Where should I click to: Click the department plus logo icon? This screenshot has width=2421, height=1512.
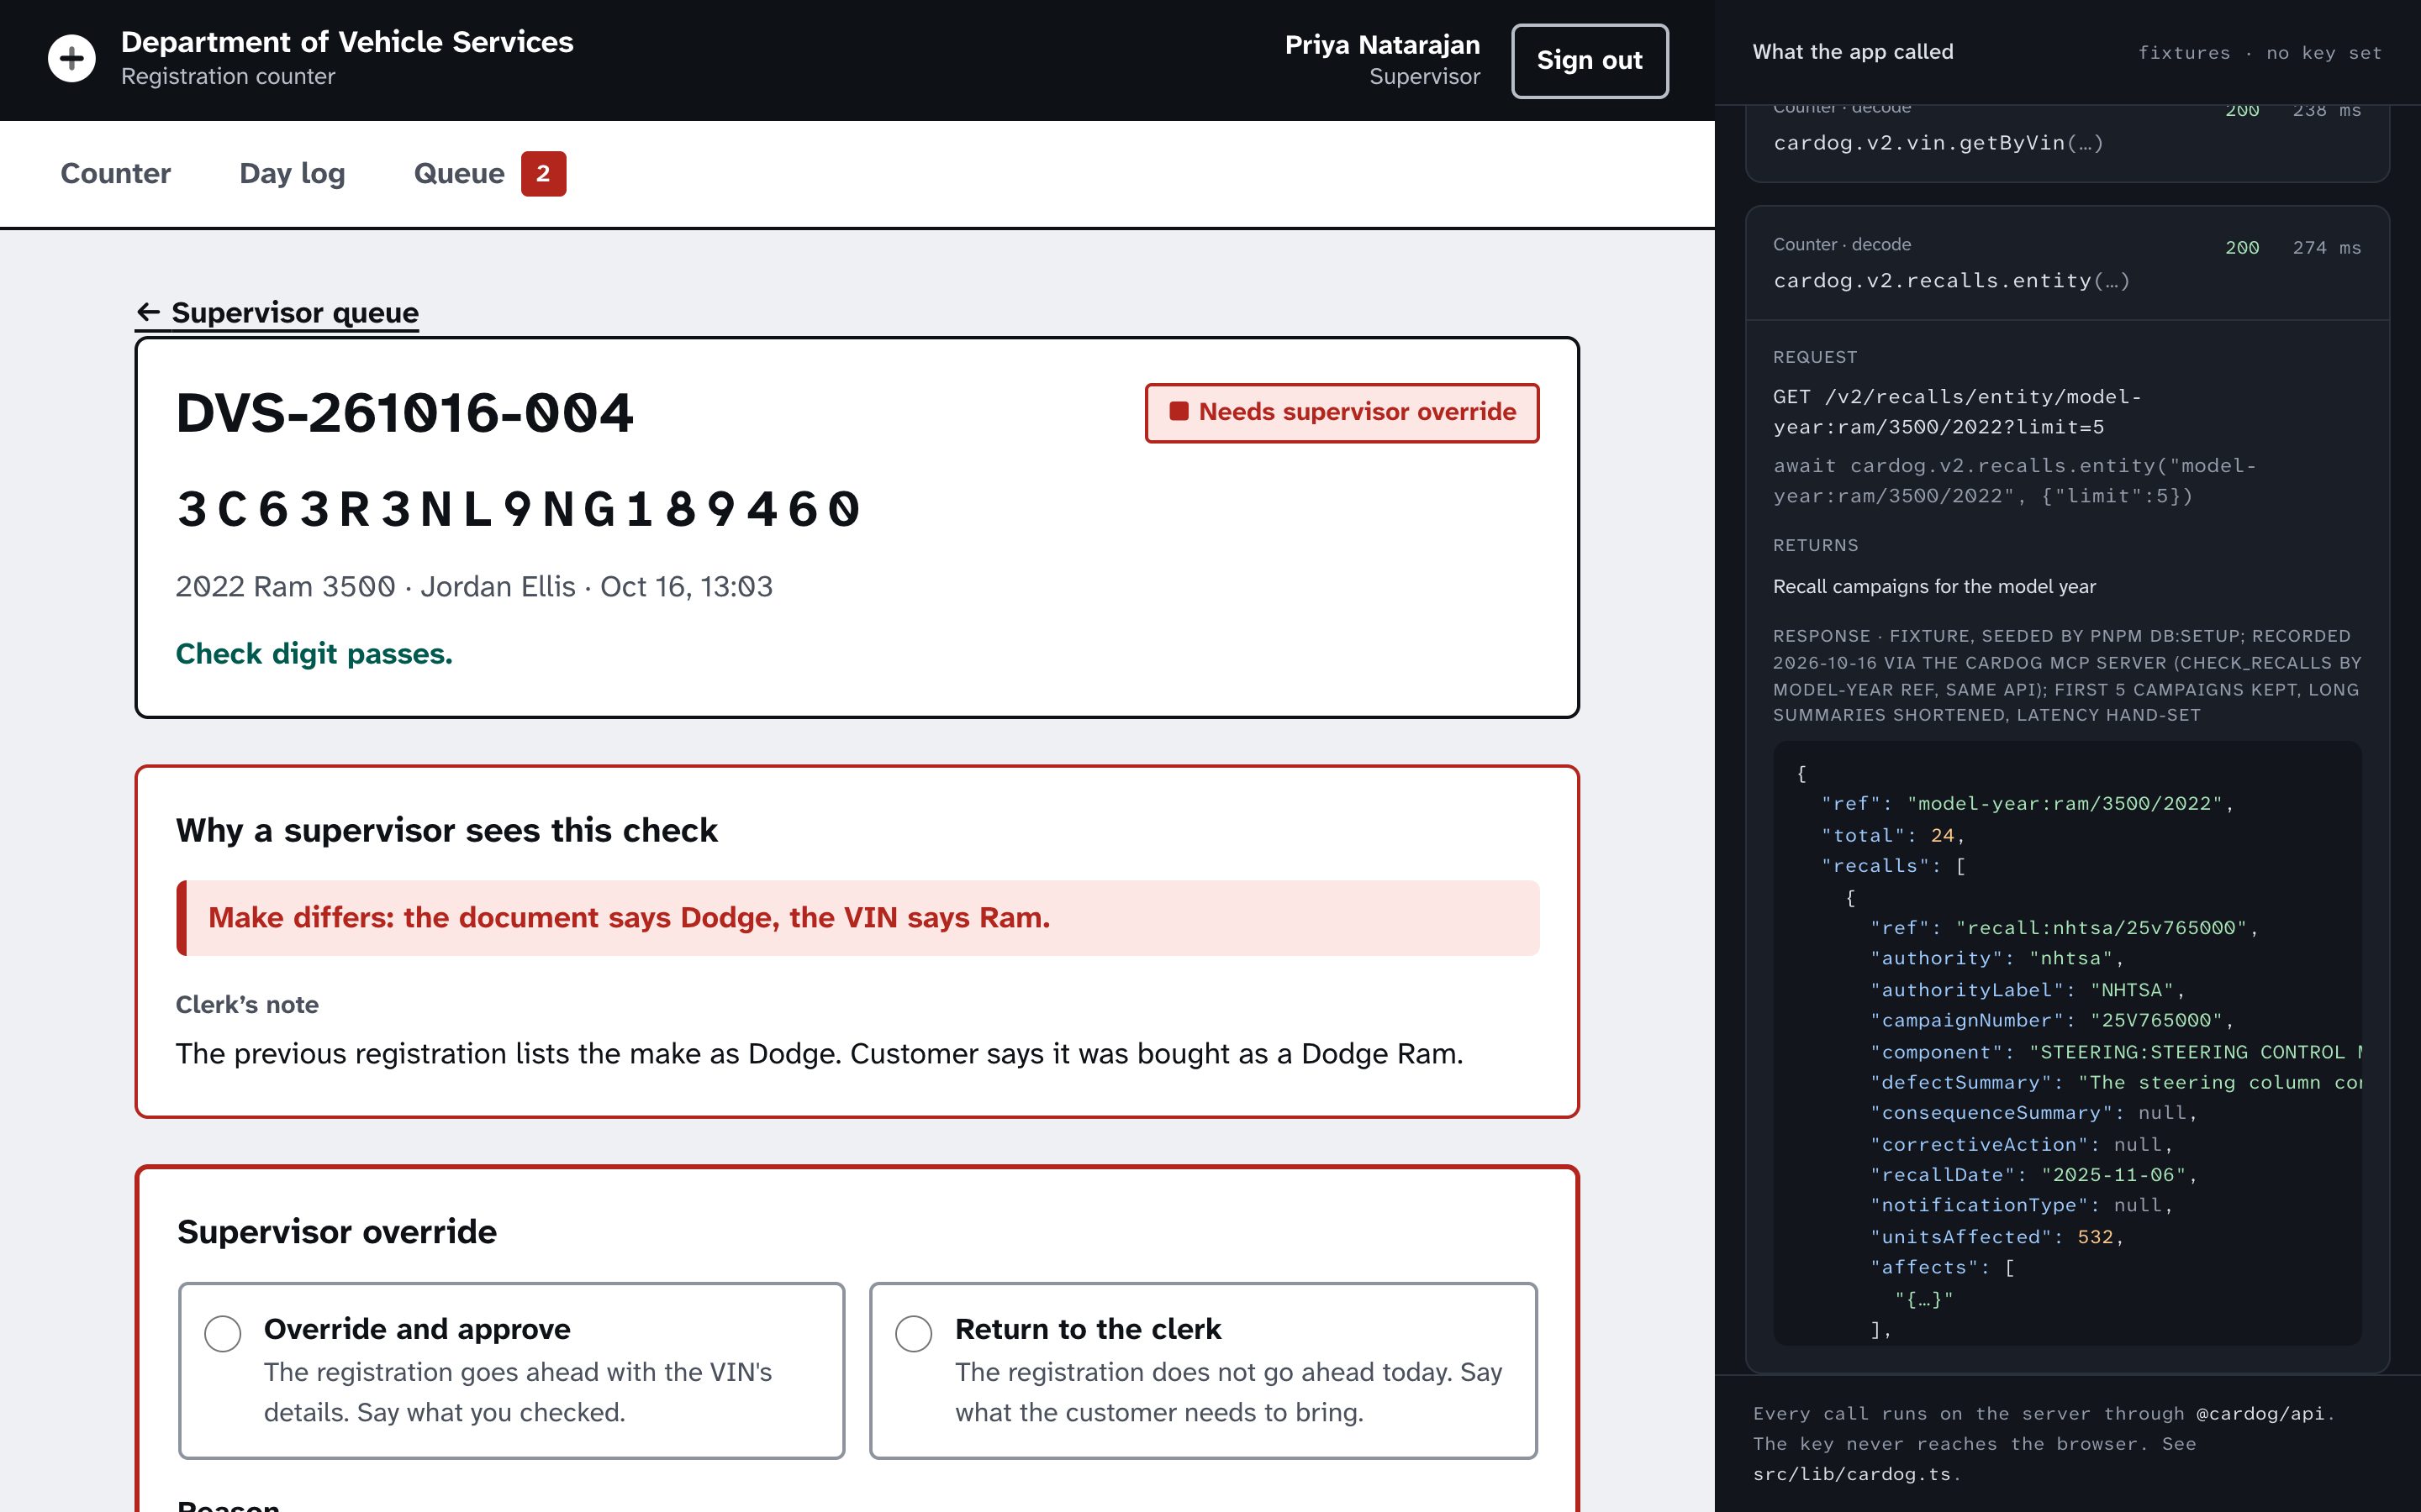pyautogui.click(x=72, y=59)
